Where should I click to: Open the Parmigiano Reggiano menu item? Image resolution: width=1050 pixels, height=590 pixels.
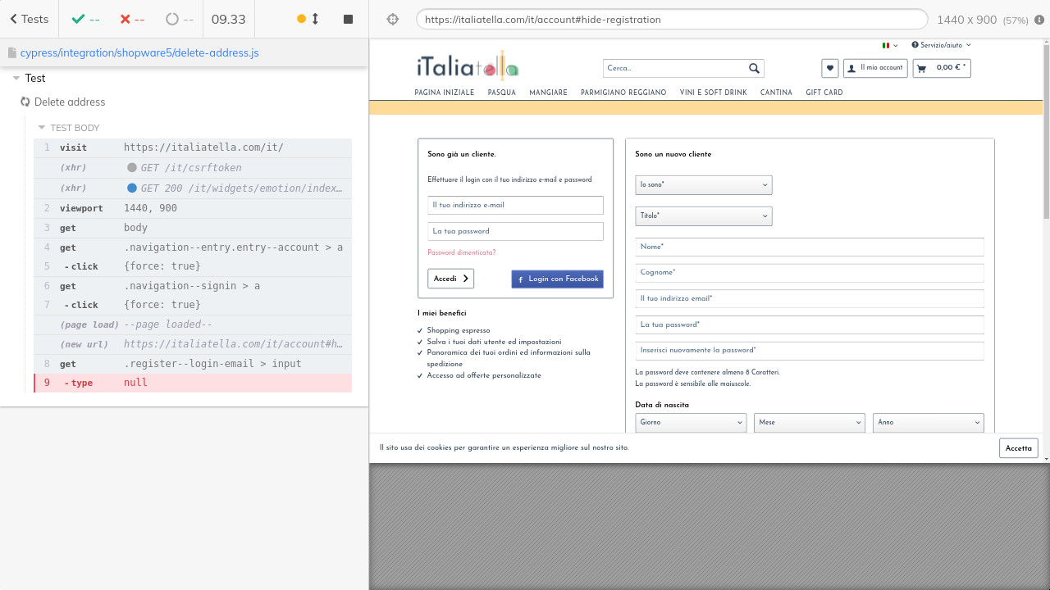(x=623, y=93)
